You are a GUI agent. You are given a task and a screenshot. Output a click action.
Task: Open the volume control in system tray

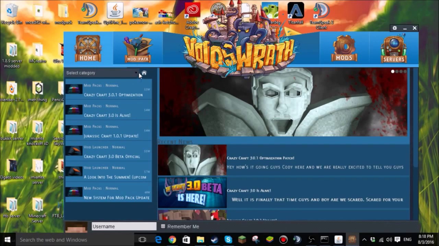tap(389, 240)
